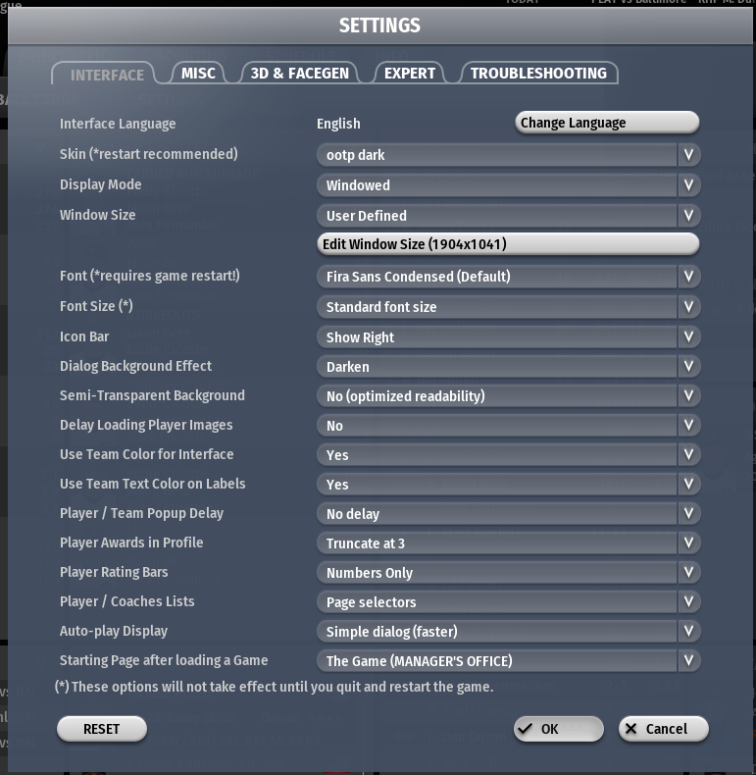
Task: Open the Display Mode dropdown
Action: [x=688, y=185]
